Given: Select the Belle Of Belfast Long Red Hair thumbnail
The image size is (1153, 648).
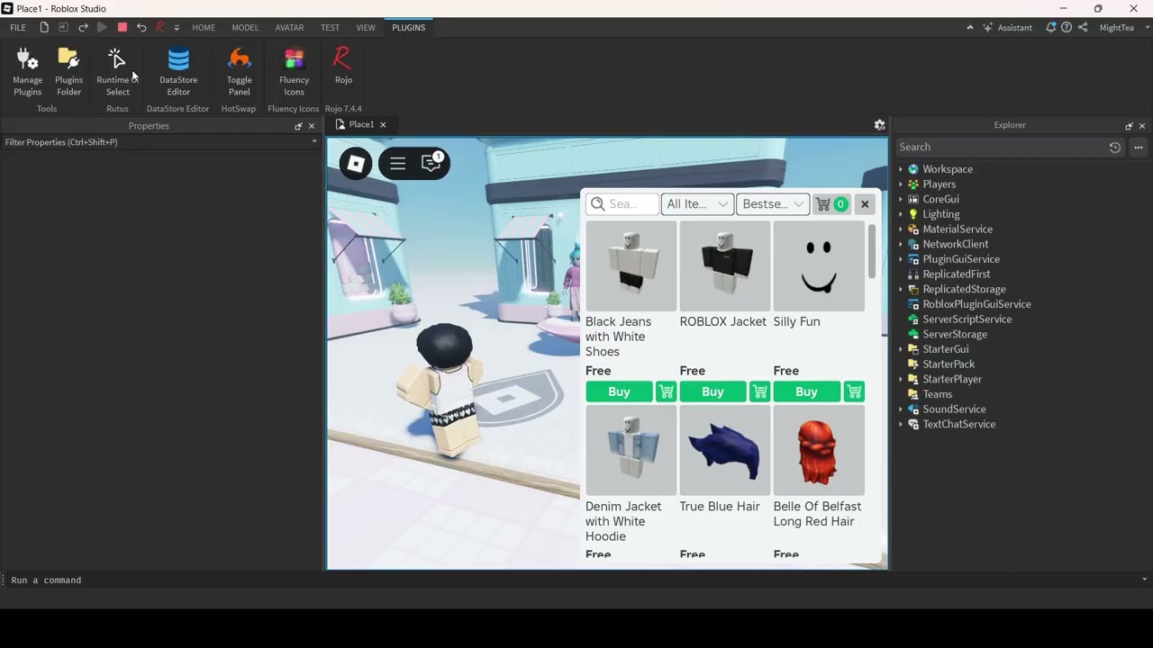Looking at the screenshot, I should click(818, 450).
